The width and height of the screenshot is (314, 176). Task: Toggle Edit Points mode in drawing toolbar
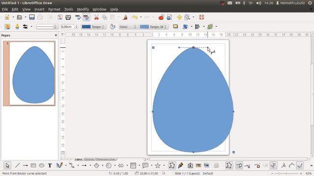[x=172, y=165]
